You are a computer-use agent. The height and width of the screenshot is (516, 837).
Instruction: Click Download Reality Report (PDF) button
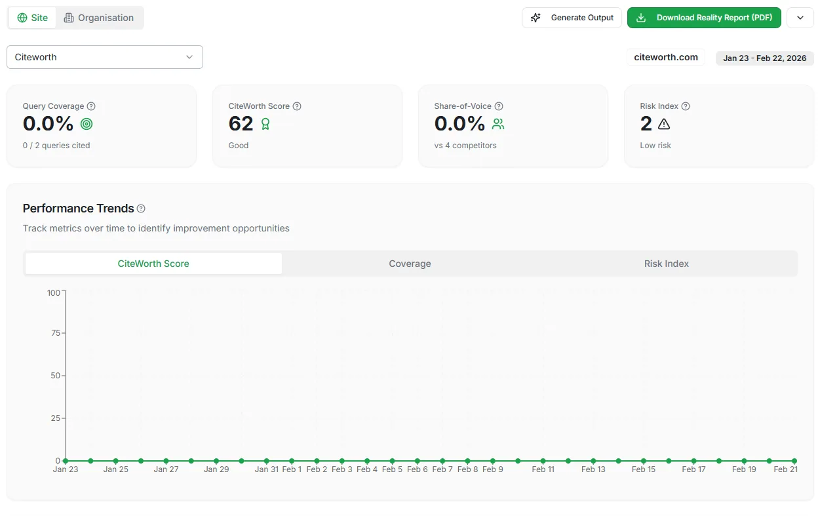[704, 18]
